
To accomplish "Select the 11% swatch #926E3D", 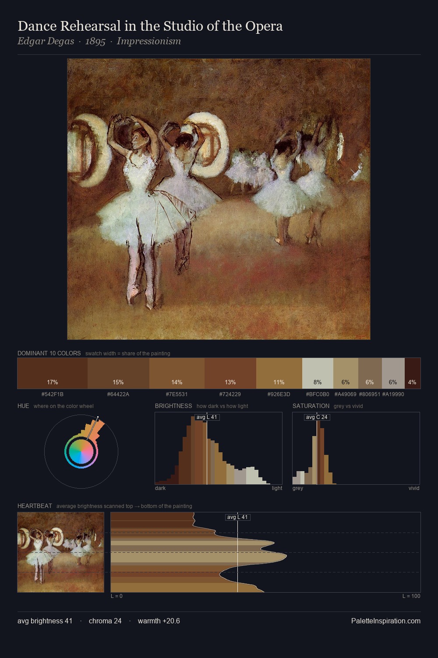I will tap(279, 373).
